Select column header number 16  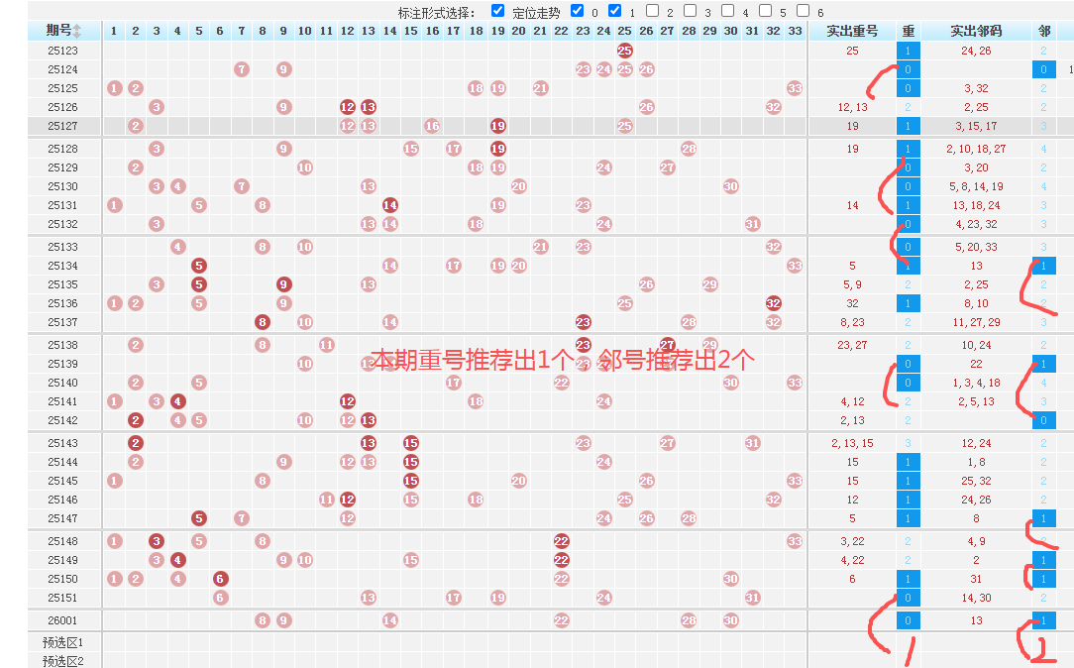432,31
